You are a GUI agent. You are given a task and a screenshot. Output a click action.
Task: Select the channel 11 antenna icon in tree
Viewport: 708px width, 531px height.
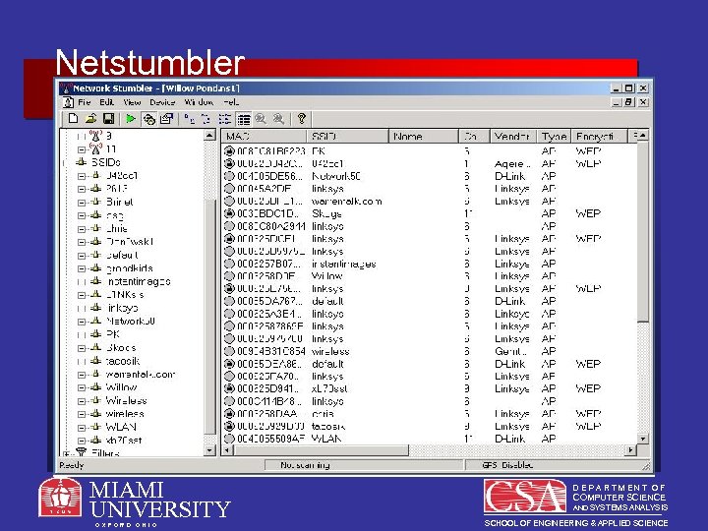click(x=95, y=148)
